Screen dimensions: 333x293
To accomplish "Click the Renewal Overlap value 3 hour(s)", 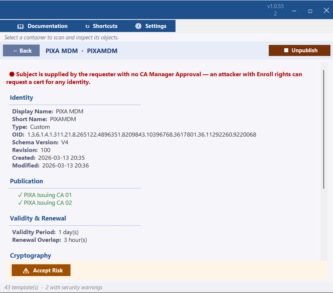I will tap(75, 240).
